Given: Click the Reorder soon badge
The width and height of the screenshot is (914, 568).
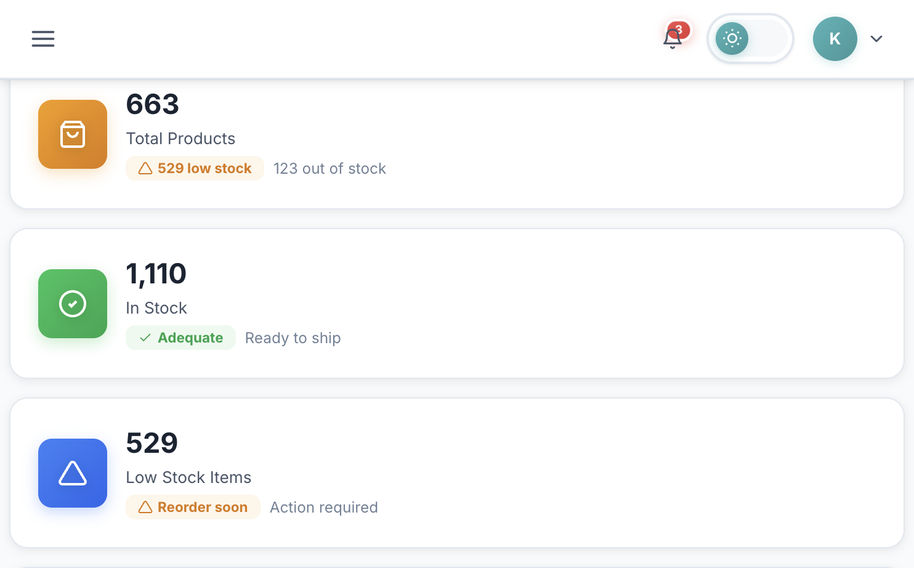Looking at the screenshot, I should pos(193,507).
